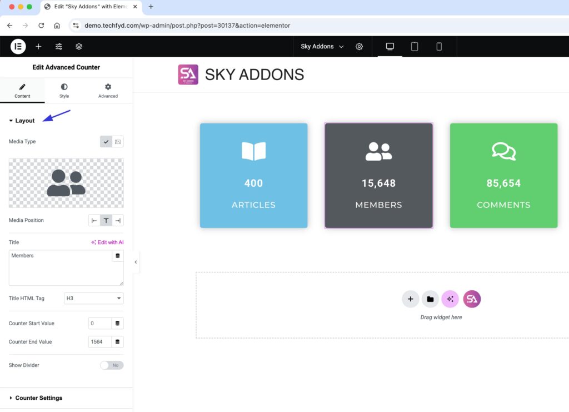Viewport: 569px width, 412px height.
Task: Switch to the Content tab
Action: [22, 91]
